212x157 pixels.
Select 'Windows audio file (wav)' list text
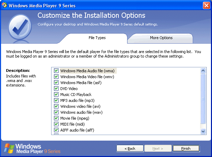tap(81, 112)
